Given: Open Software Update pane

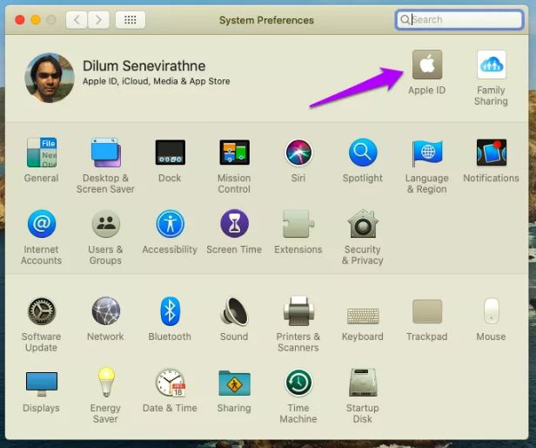Looking at the screenshot, I should click(41, 312).
